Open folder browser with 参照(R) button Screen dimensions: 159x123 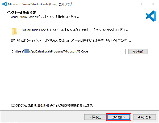pyautogui.click(x=138, y=51)
